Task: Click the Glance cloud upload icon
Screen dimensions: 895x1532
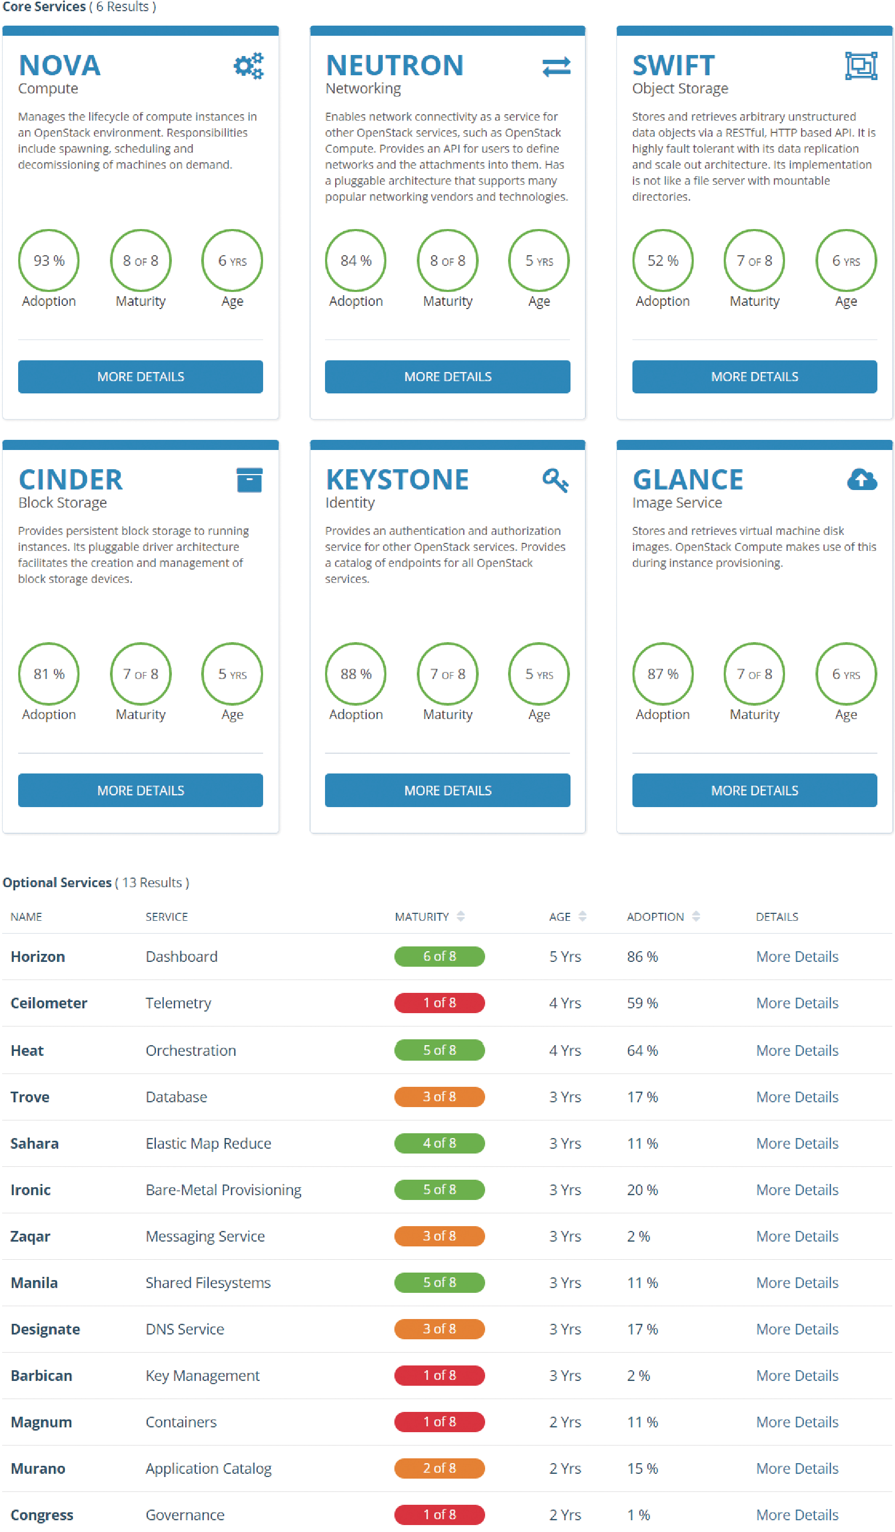Action: pyautogui.click(x=861, y=479)
